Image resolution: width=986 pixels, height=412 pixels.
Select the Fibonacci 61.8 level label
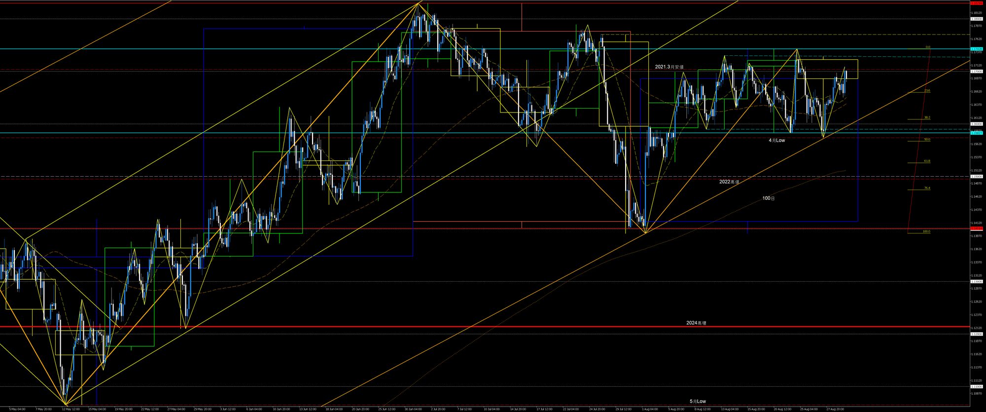coord(927,161)
